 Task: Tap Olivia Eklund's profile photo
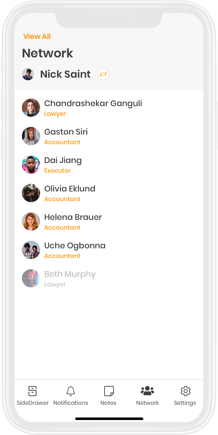(x=31, y=193)
